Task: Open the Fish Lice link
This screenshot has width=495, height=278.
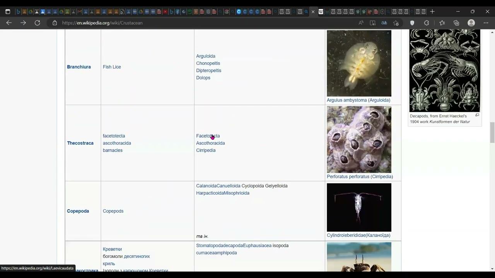Action: [x=112, y=67]
